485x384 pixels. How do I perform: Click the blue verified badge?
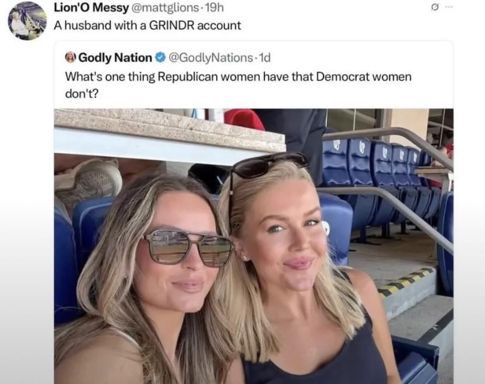click(160, 57)
